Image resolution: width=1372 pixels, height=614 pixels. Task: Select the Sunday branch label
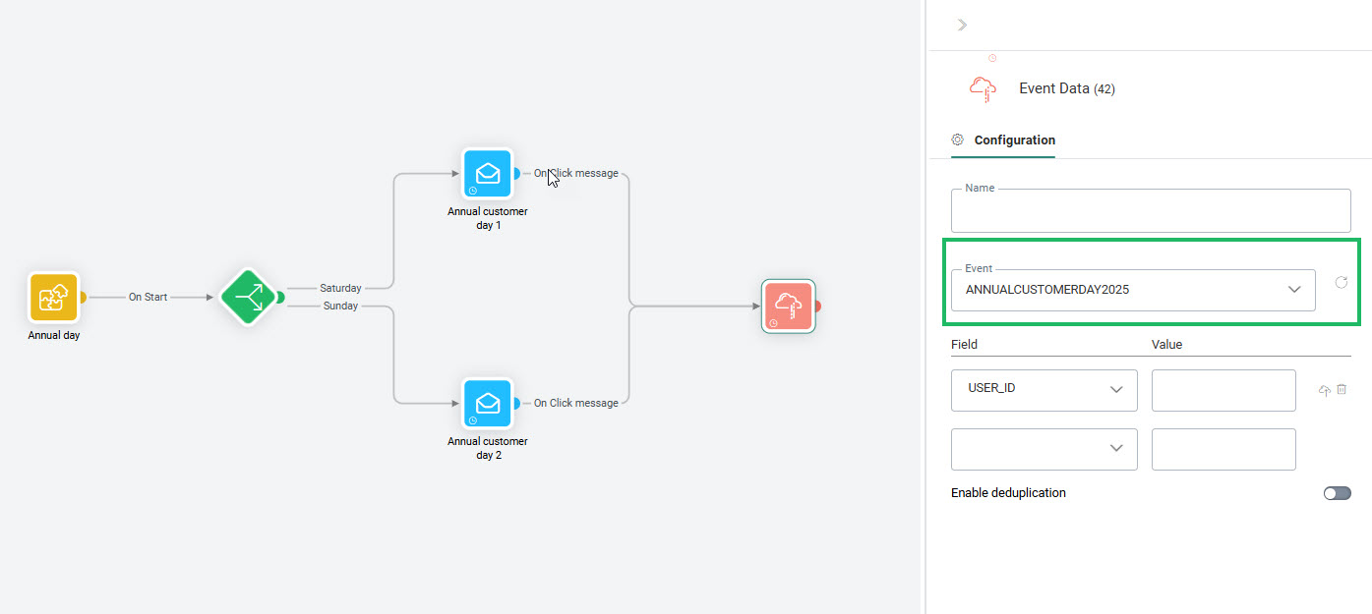[340, 307]
